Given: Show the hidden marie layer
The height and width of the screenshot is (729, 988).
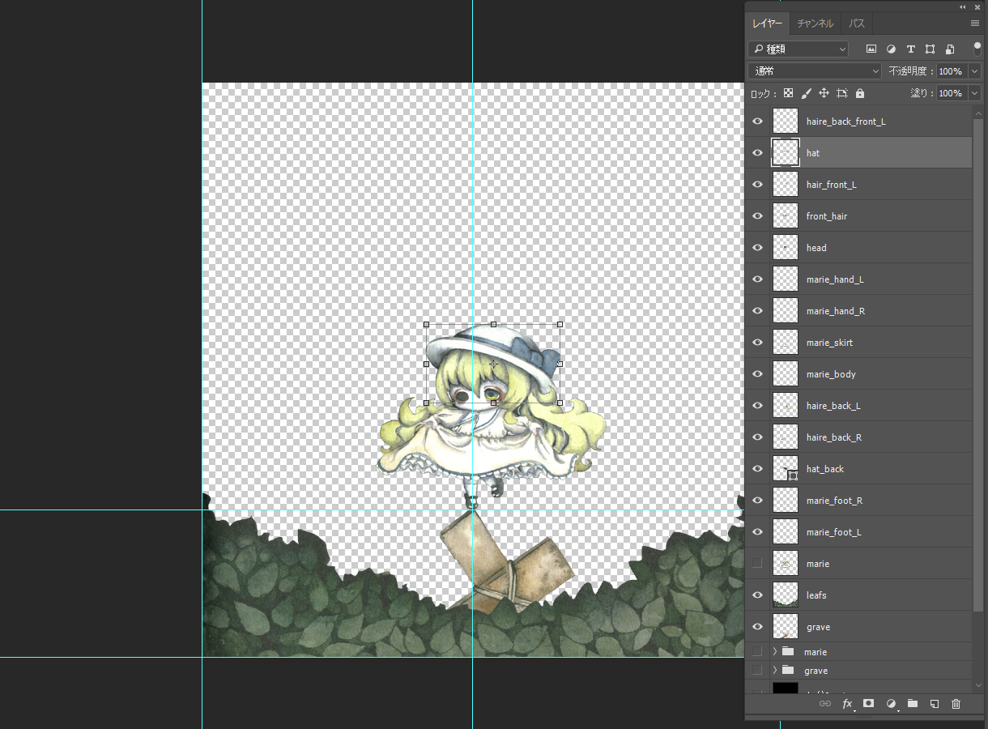Looking at the screenshot, I should pos(757,564).
